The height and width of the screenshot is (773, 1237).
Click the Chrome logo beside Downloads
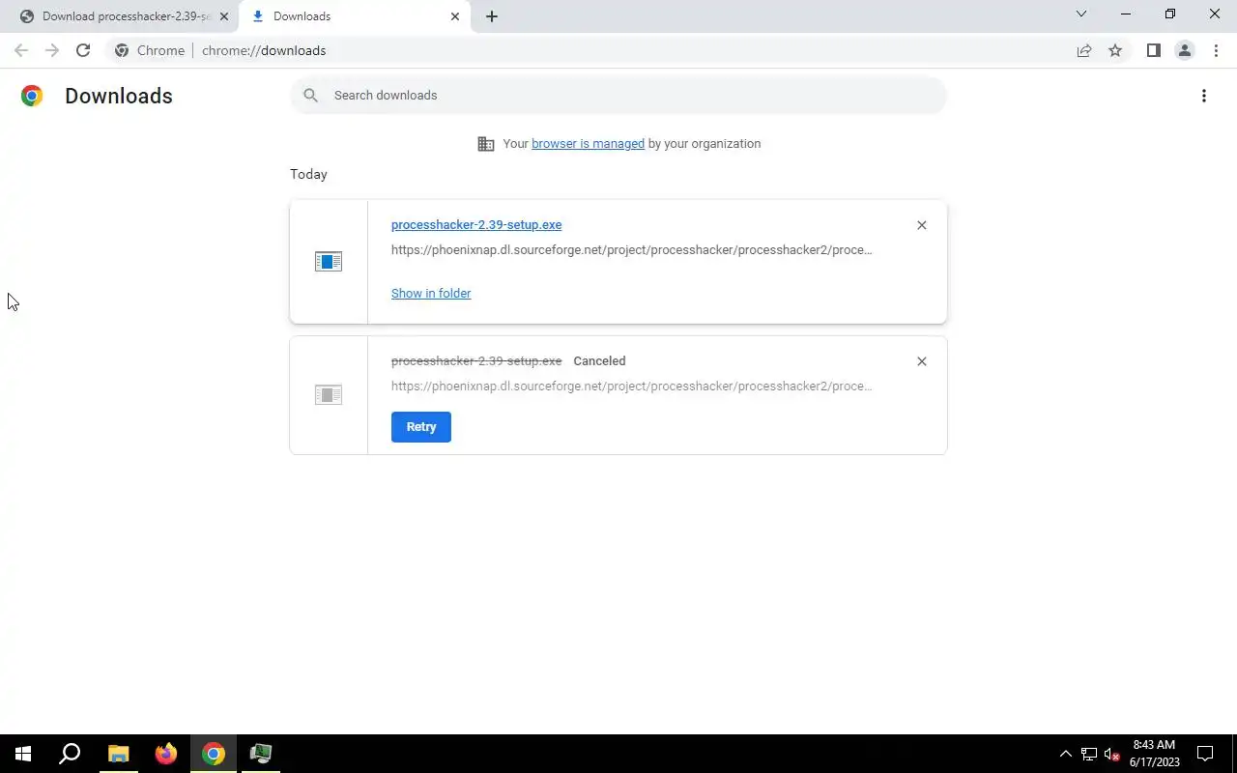coord(32,96)
